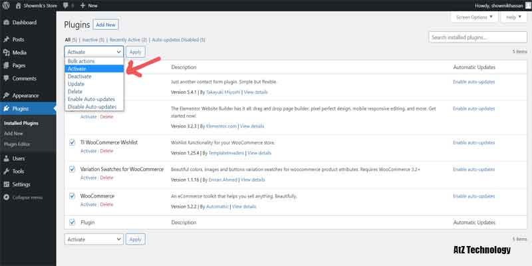Open the bottom bulk actions dropdown
Screen dimensions: 532x266
point(94,239)
